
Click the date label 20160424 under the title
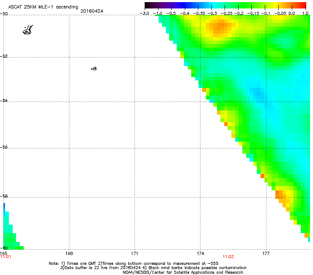[x=92, y=11]
